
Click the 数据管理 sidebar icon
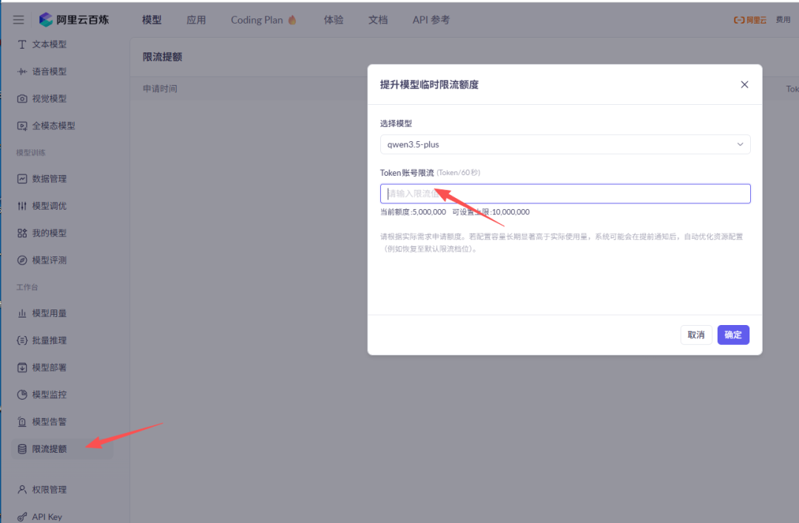(22, 179)
